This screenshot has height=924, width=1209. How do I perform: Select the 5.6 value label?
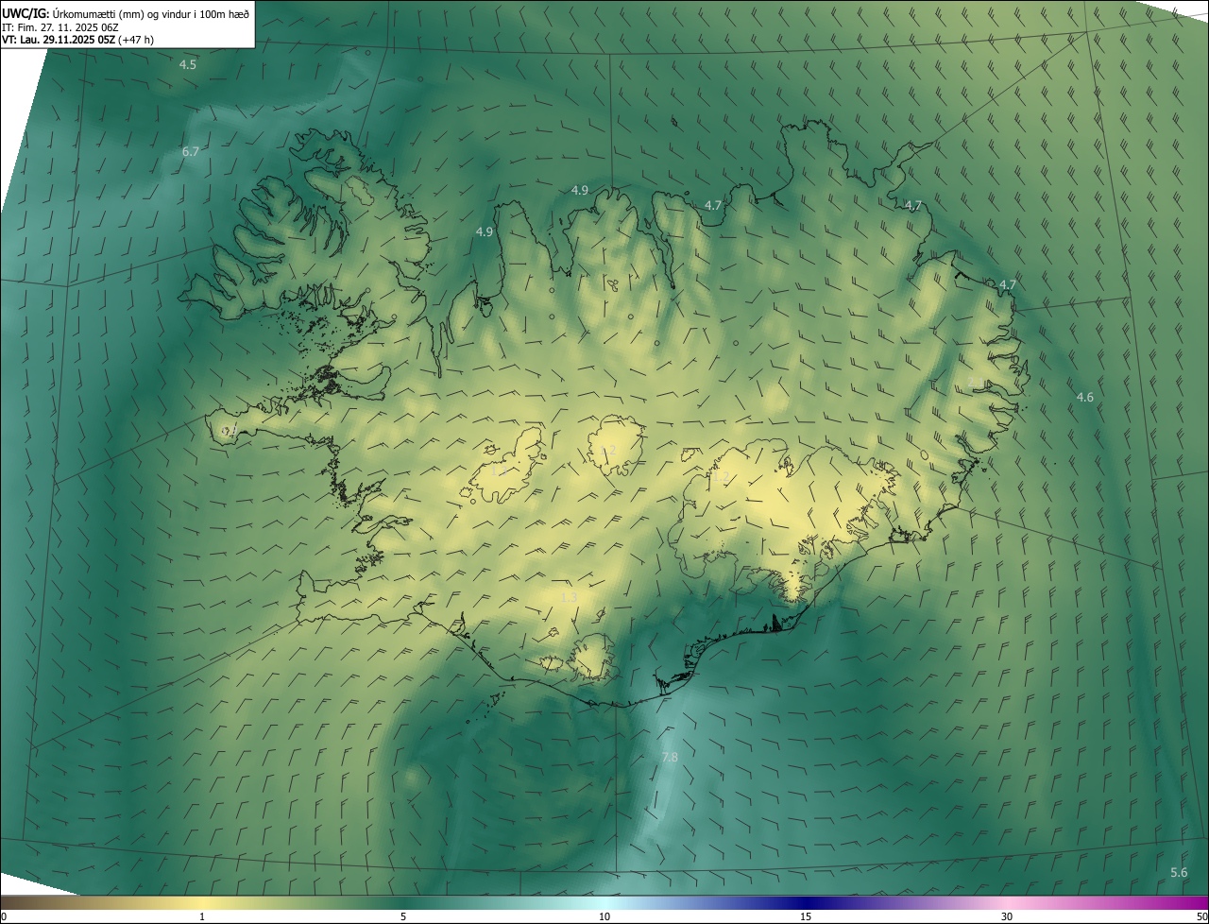click(1179, 873)
